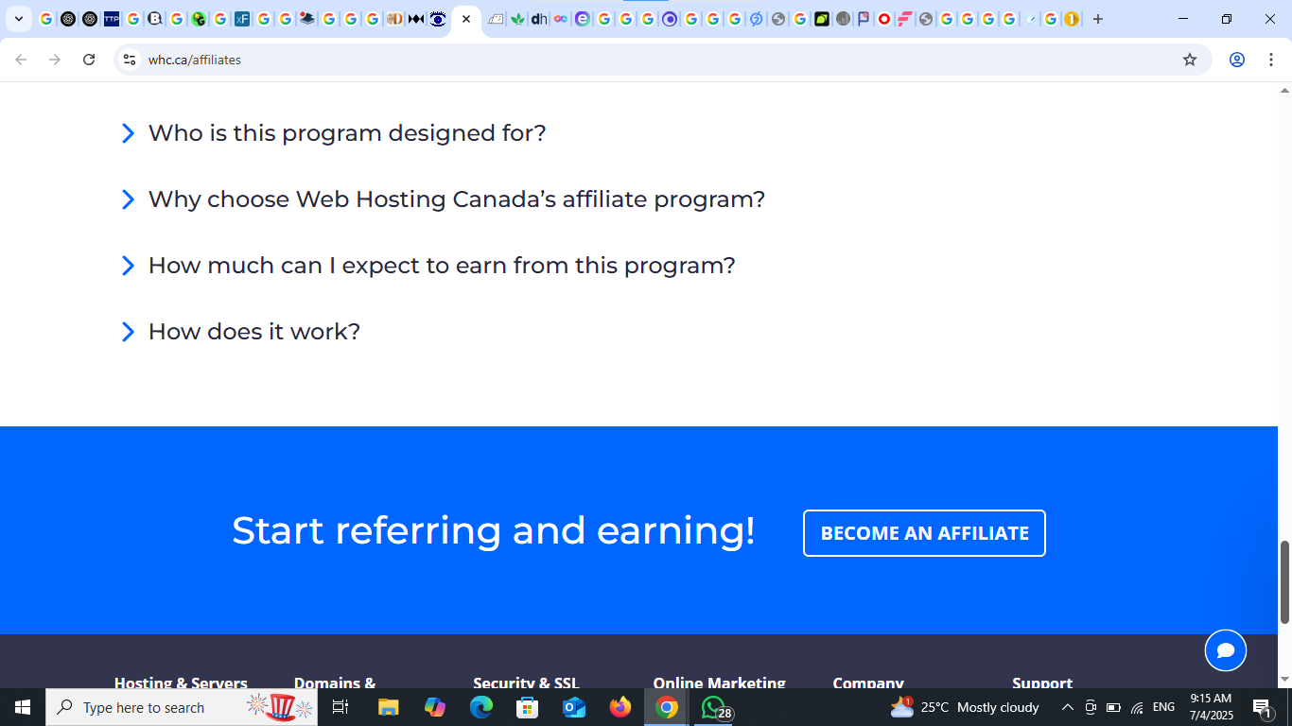
Task: Reload the current page
Action: [x=89, y=60]
